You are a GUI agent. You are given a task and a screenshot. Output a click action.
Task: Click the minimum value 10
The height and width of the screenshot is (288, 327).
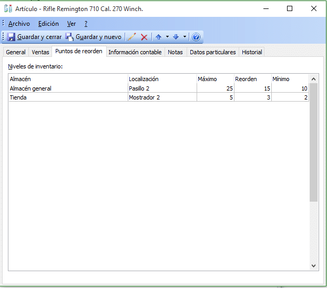(304, 88)
